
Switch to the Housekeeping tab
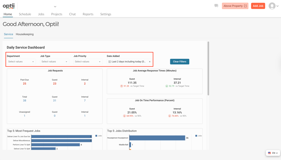(25, 34)
